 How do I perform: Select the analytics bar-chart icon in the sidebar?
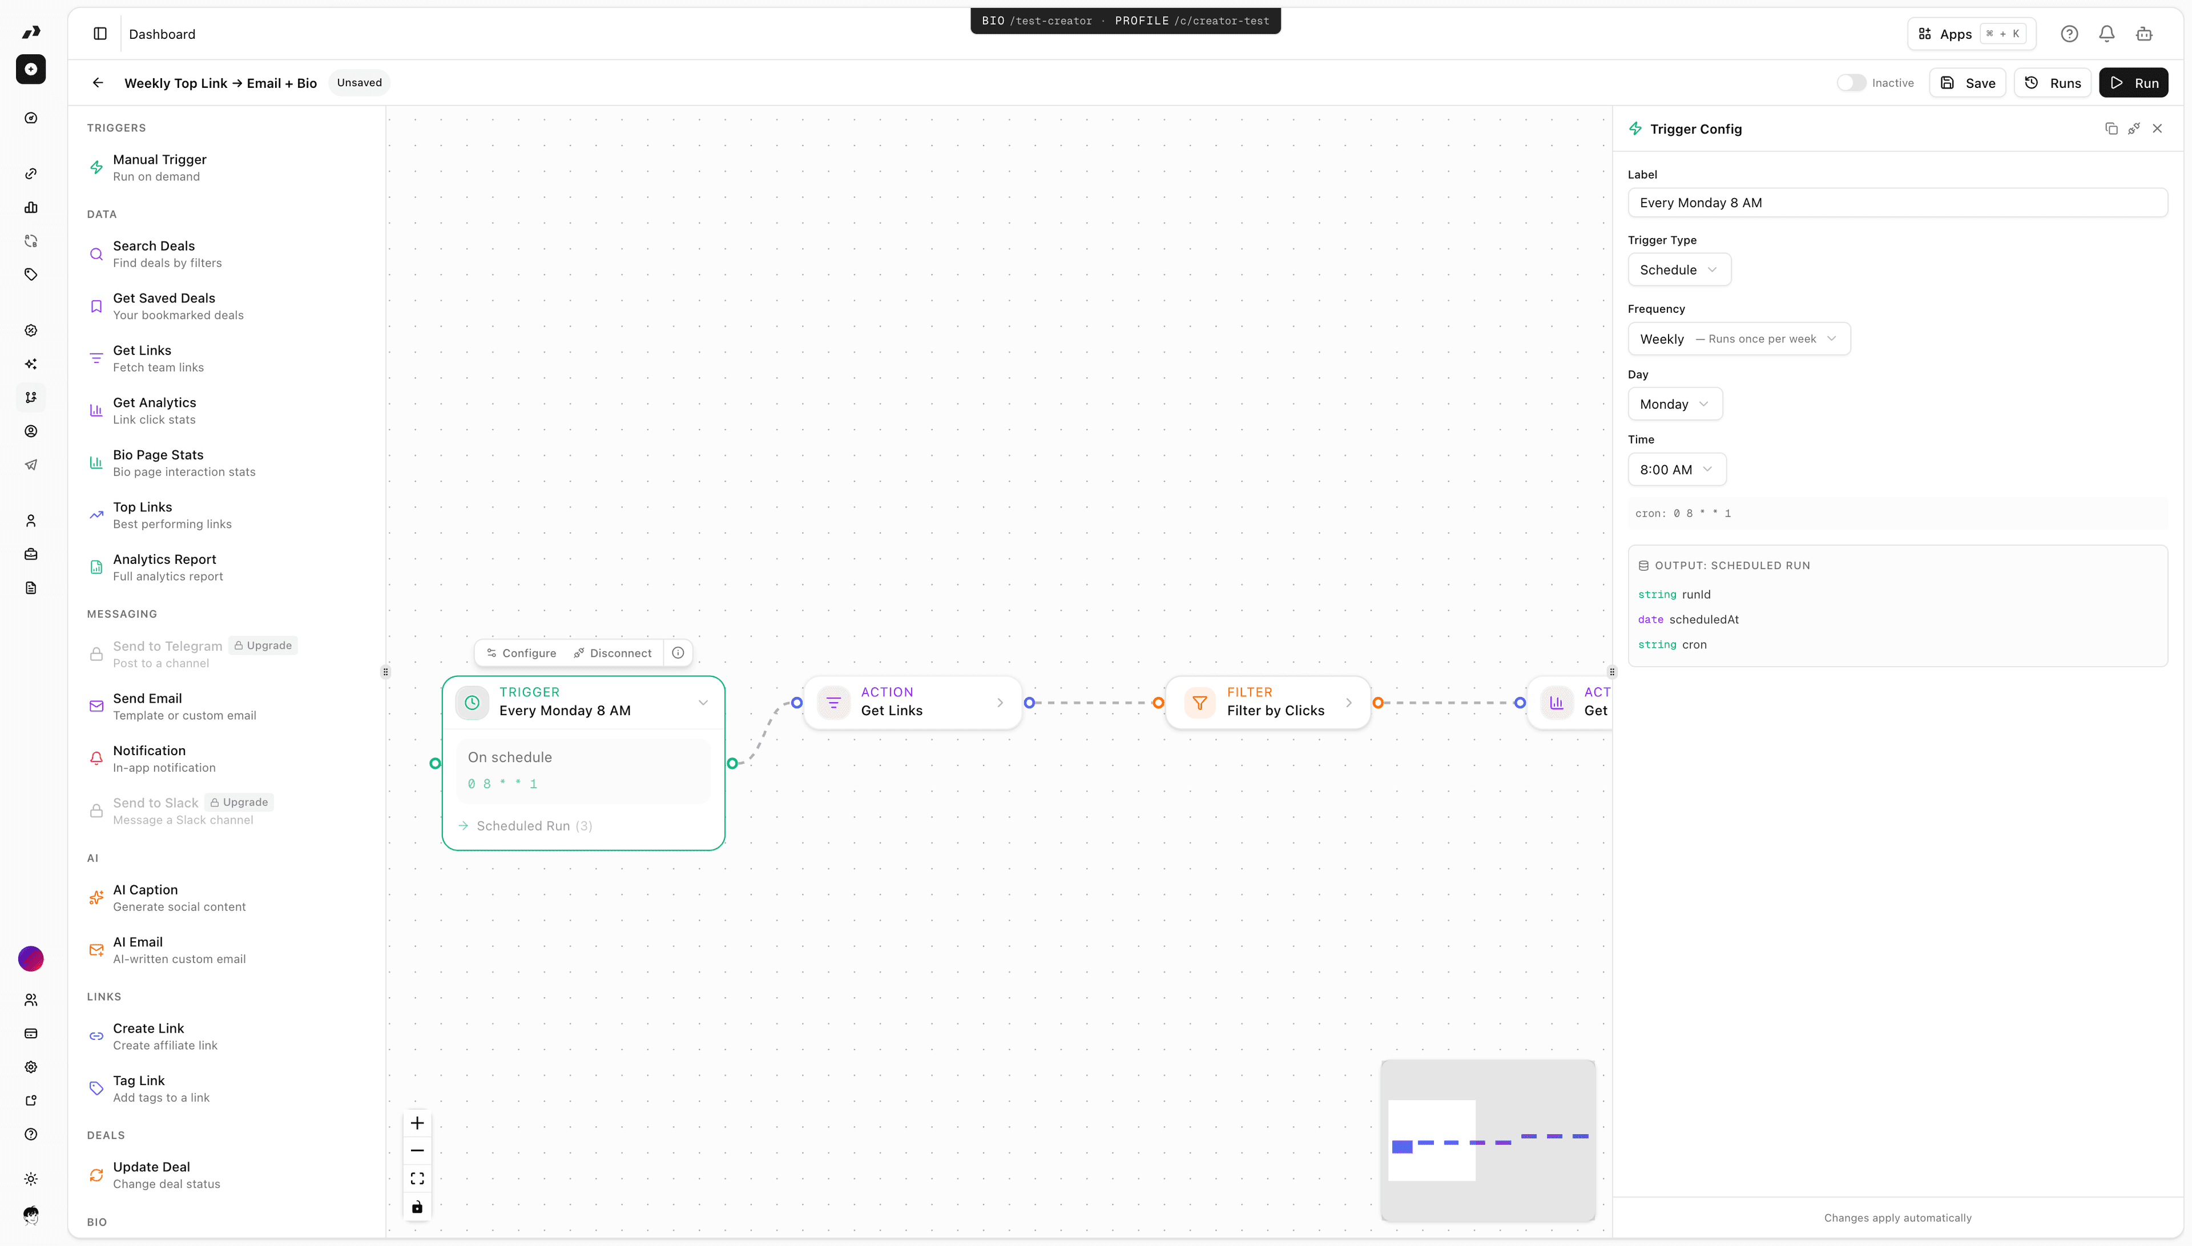coord(31,207)
